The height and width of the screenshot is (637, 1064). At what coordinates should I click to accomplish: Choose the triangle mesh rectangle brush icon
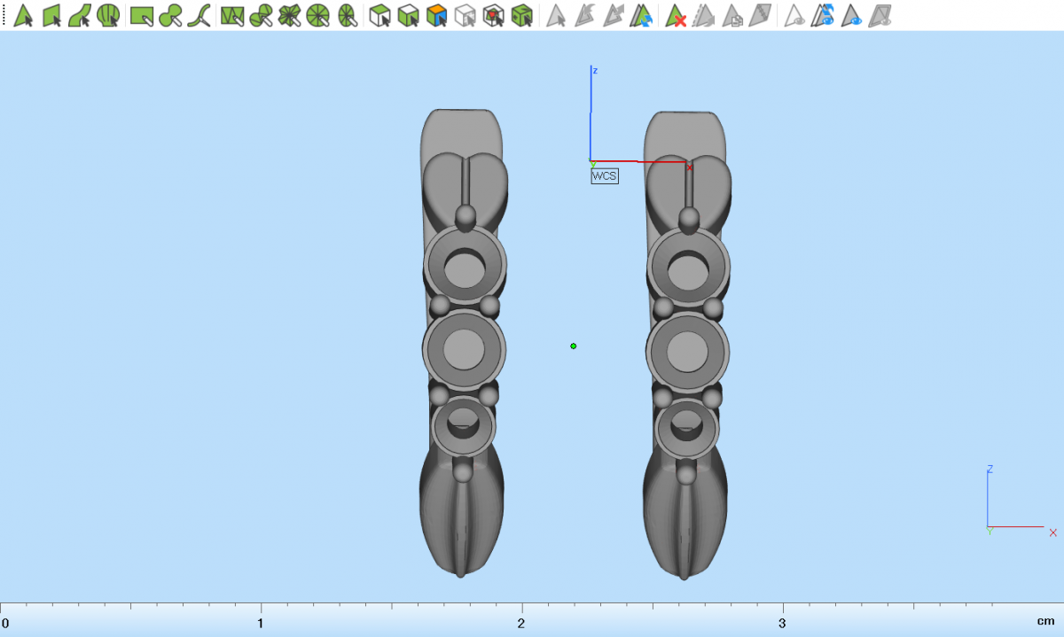point(232,15)
